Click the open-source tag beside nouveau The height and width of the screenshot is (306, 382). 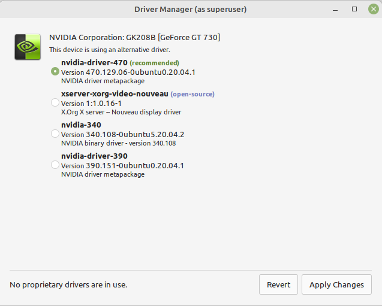pos(192,94)
